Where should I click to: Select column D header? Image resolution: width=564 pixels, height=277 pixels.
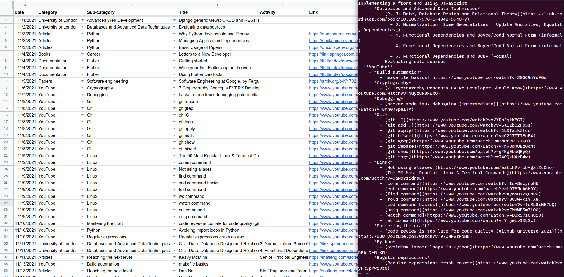(218, 5)
